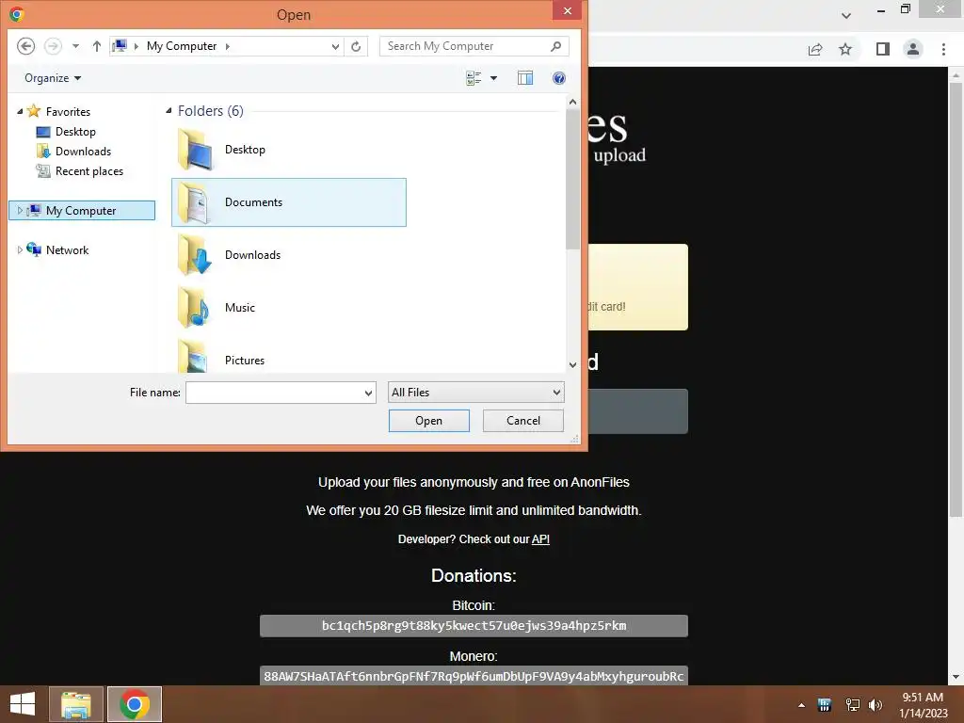Screen dimensions: 964x723
Task: Click the Cancel button
Action: coord(523,421)
